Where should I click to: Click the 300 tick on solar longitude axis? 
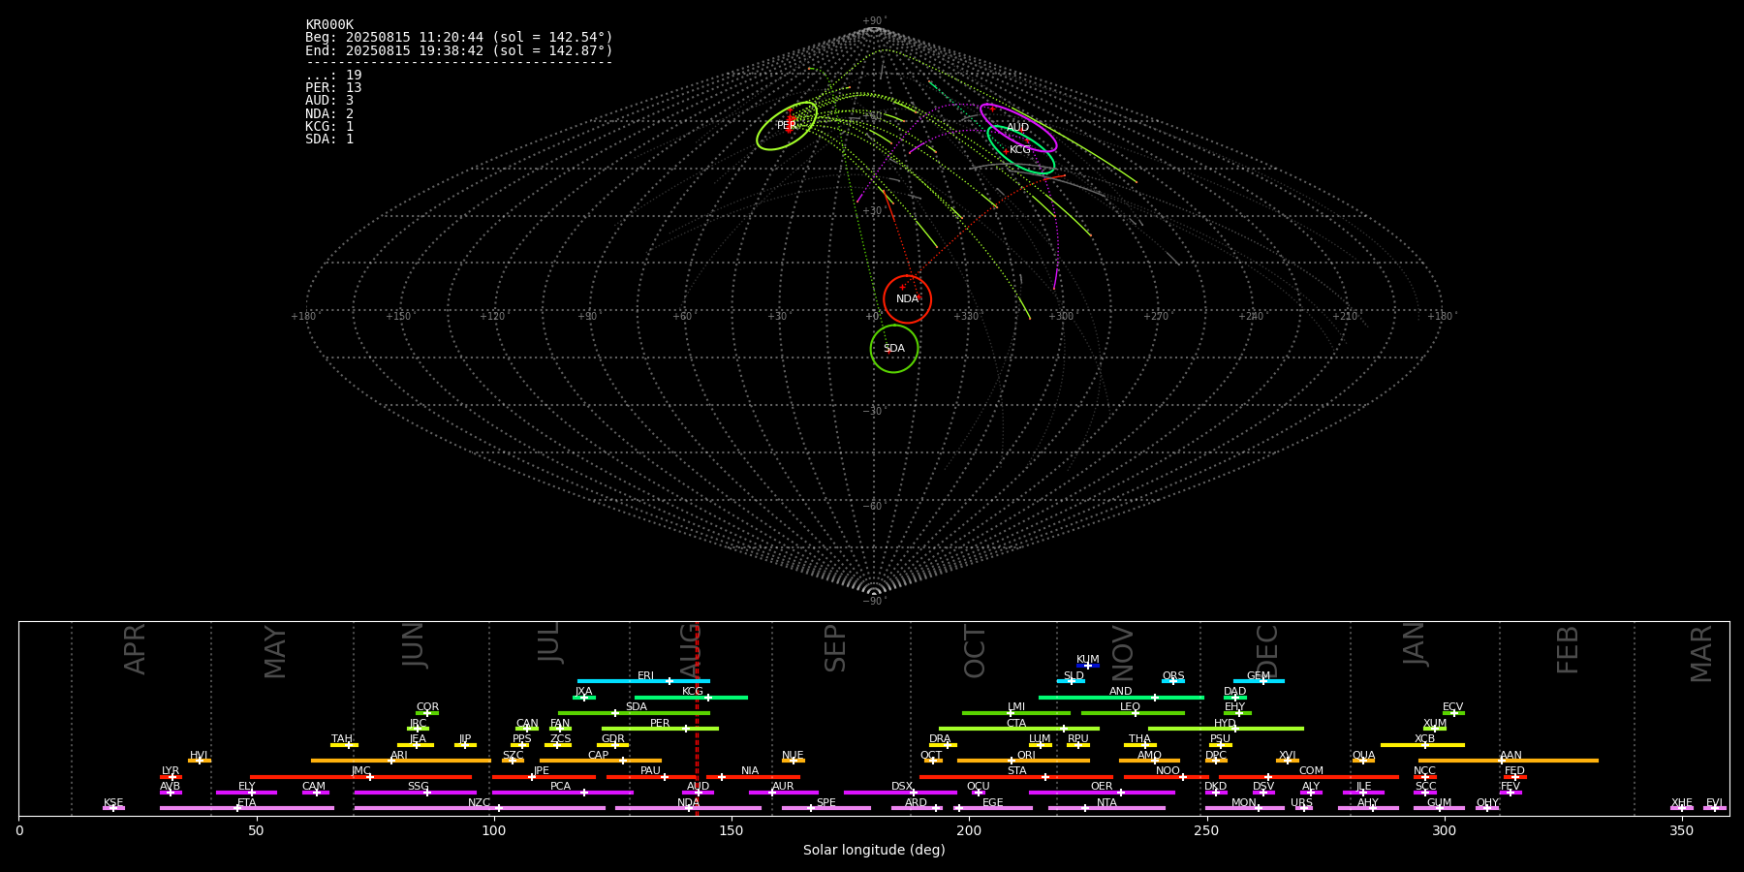tap(1444, 830)
